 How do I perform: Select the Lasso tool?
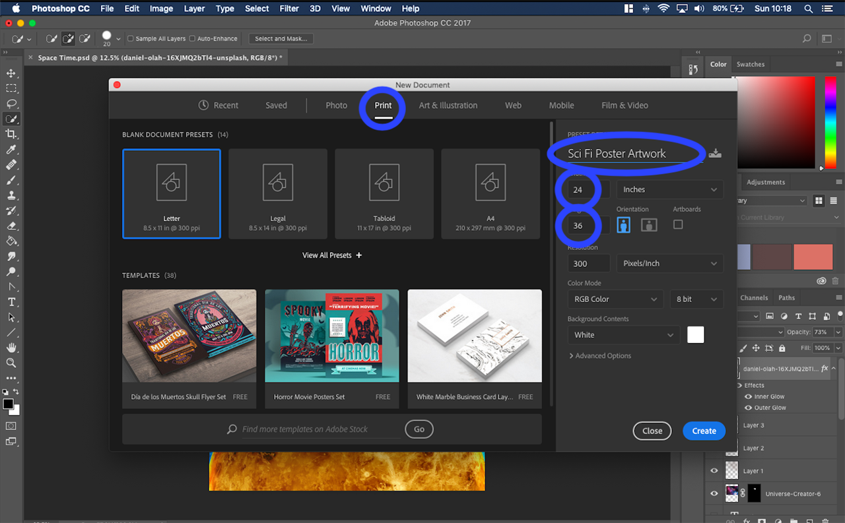(x=11, y=104)
